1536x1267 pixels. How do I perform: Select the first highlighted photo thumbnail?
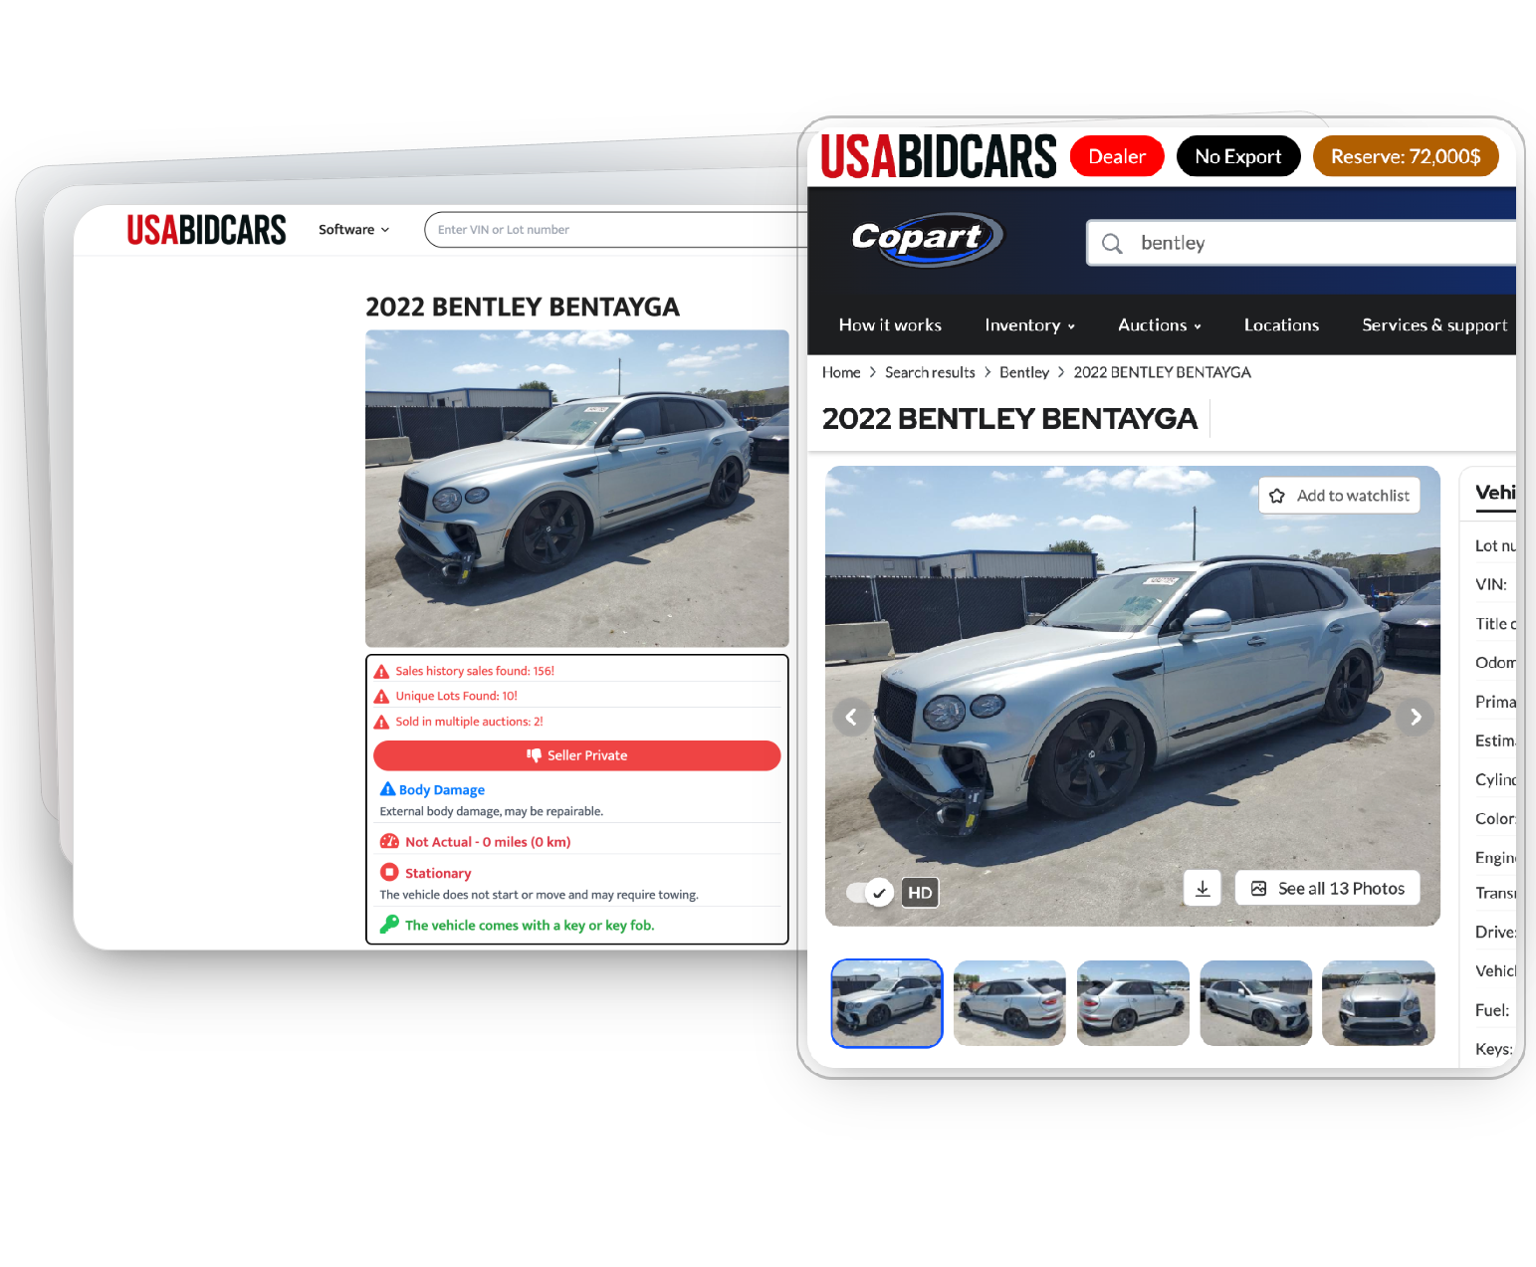pyautogui.click(x=887, y=1003)
